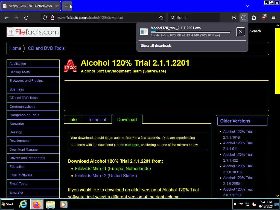Open older version 2.1.1.1019
This screenshot has width=280, height=210.
pyautogui.click(x=238, y=135)
